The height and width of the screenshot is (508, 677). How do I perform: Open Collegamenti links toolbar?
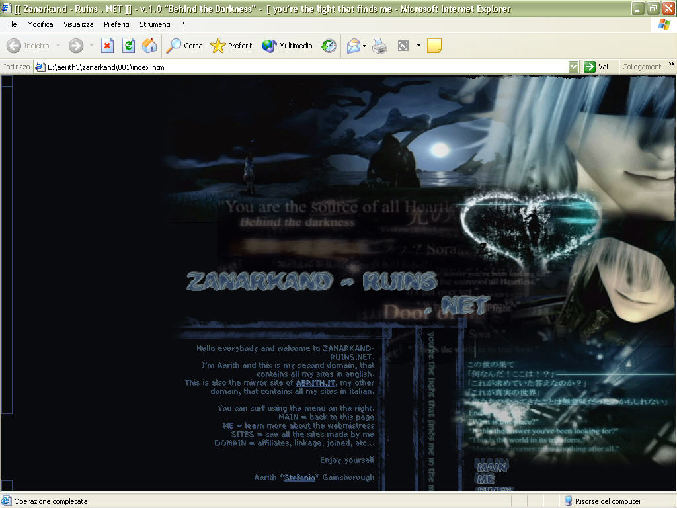[642, 67]
